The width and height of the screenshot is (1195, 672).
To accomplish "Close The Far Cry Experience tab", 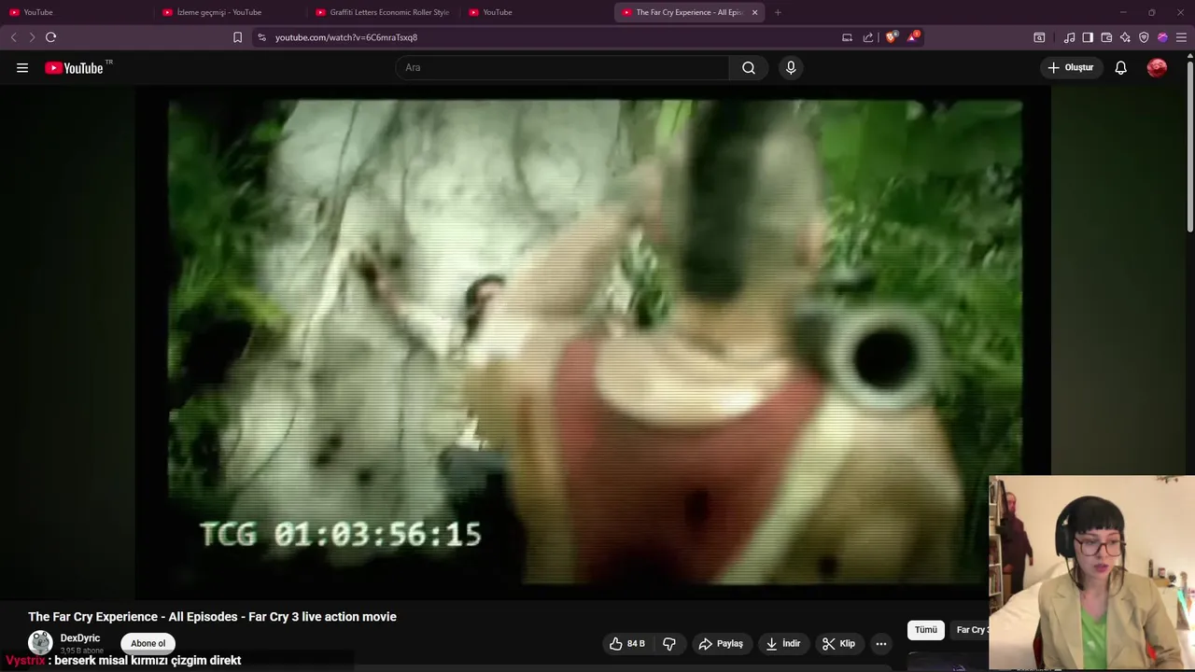I will pyautogui.click(x=754, y=12).
